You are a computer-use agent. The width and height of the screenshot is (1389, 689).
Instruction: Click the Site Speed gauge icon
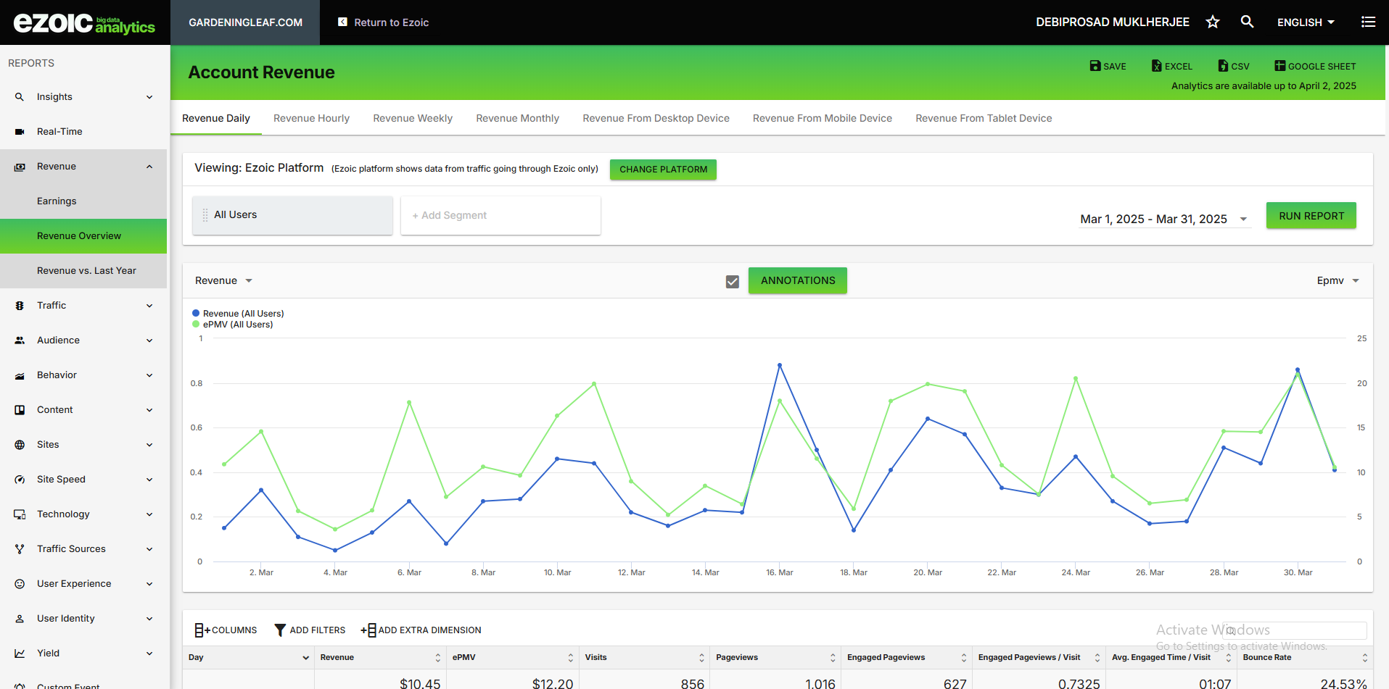click(x=20, y=480)
